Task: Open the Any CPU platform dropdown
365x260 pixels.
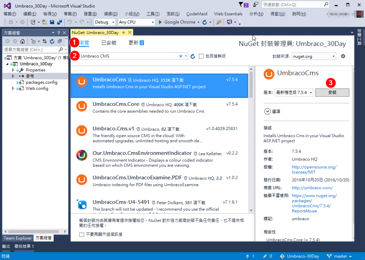Action: point(137,22)
